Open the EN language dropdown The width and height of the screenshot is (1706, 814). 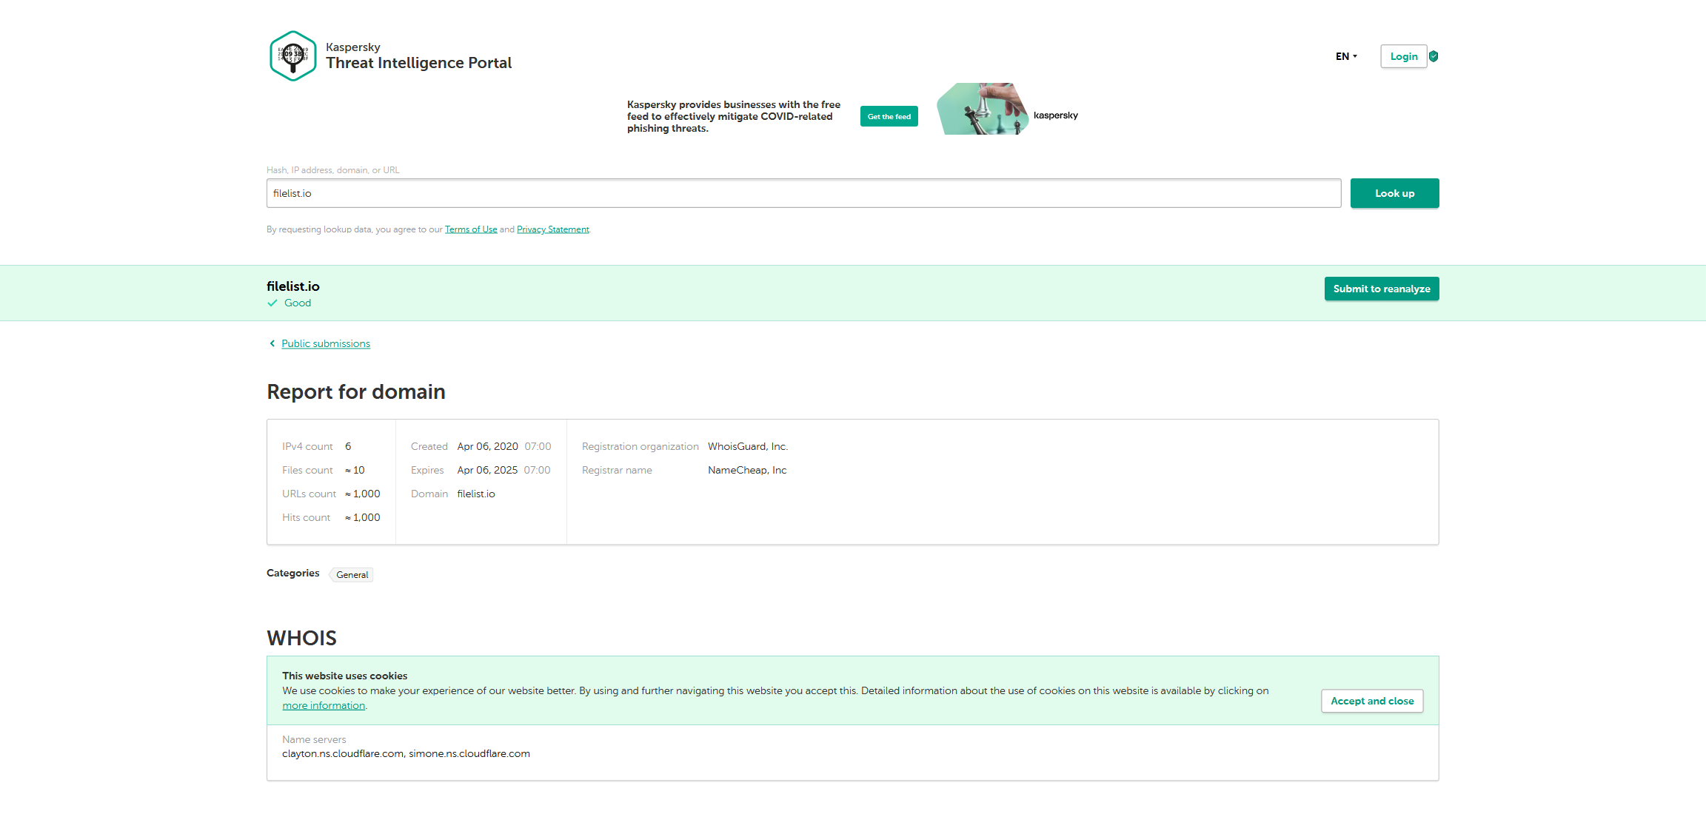coord(1346,56)
